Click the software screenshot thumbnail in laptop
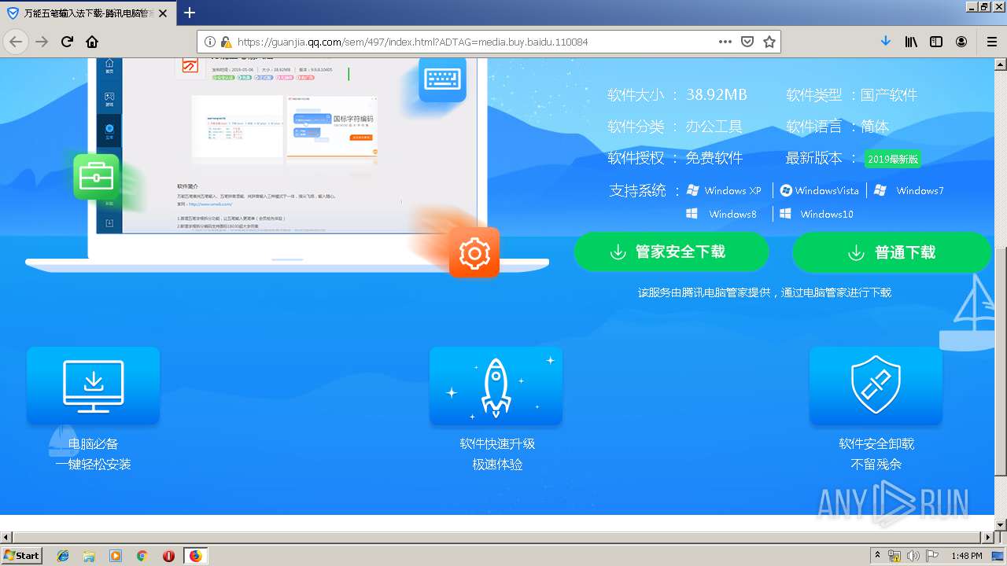 286,145
